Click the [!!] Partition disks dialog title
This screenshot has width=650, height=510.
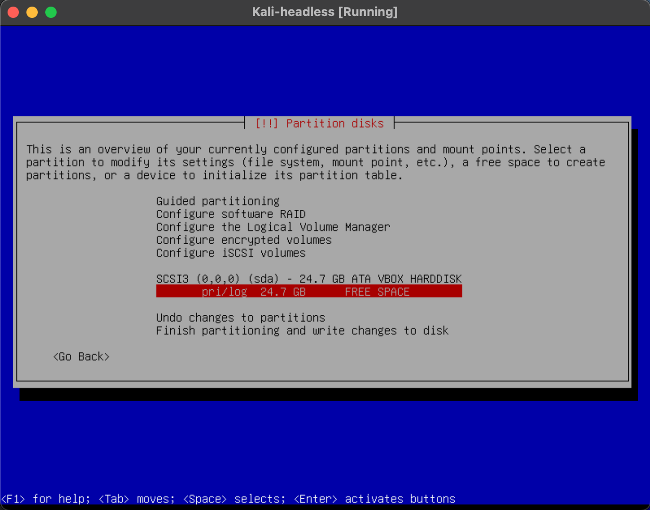click(x=319, y=123)
